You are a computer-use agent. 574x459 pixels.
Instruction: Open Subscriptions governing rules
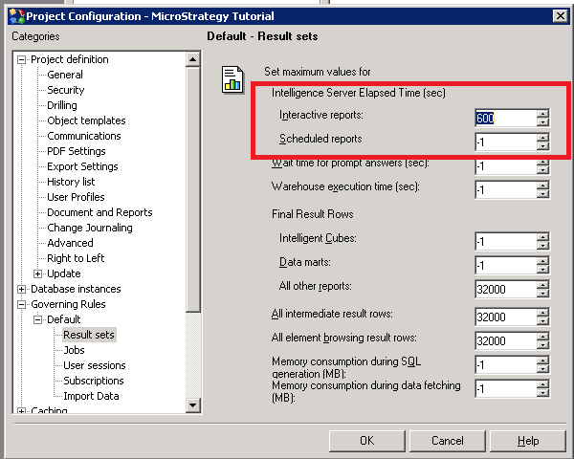(x=94, y=381)
